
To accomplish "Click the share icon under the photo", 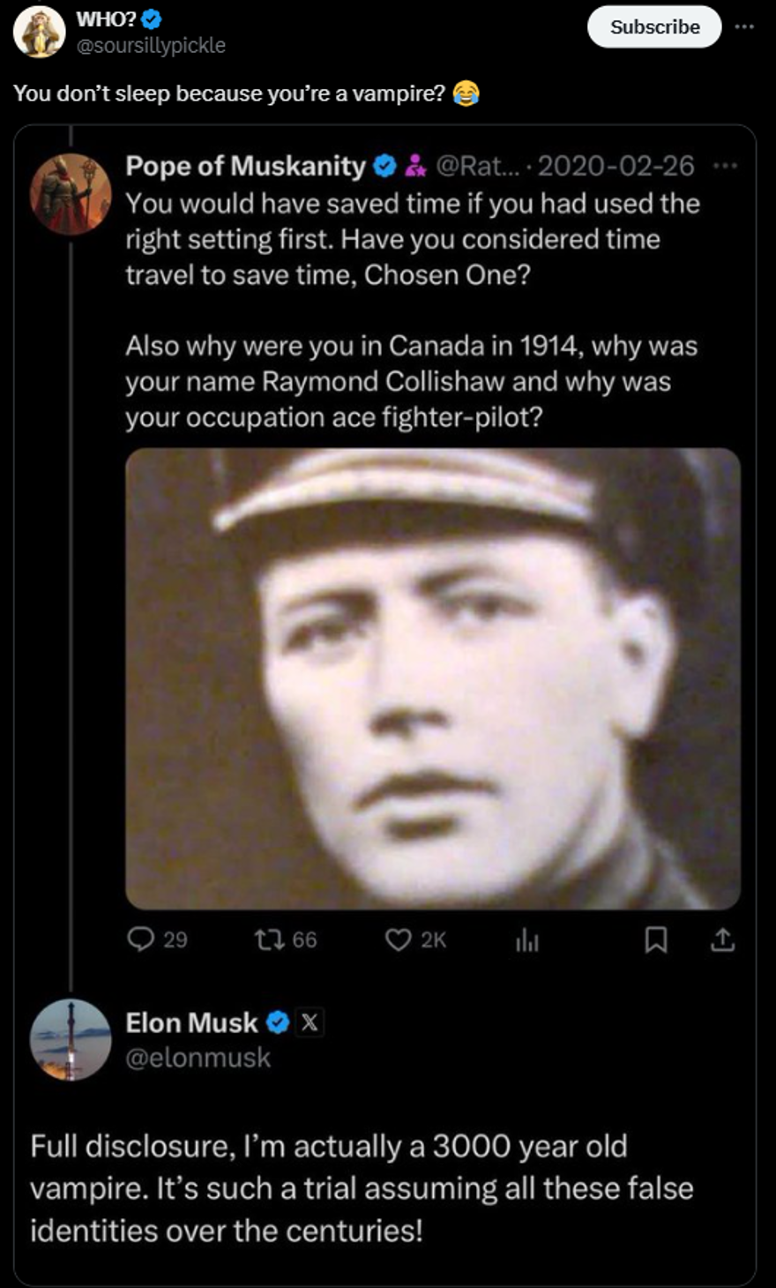I will pyautogui.click(x=722, y=940).
